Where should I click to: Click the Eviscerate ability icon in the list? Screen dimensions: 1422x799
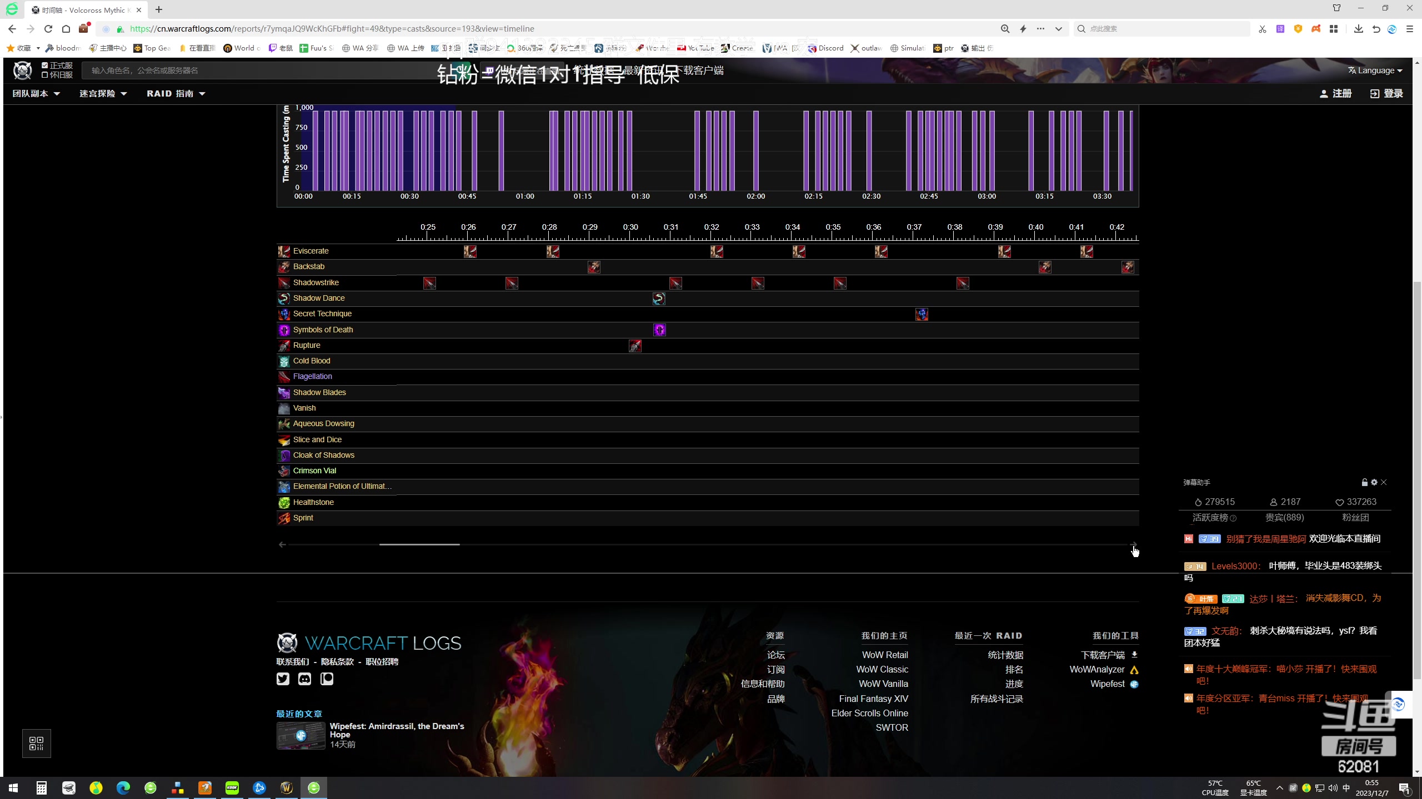pyautogui.click(x=284, y=251)
